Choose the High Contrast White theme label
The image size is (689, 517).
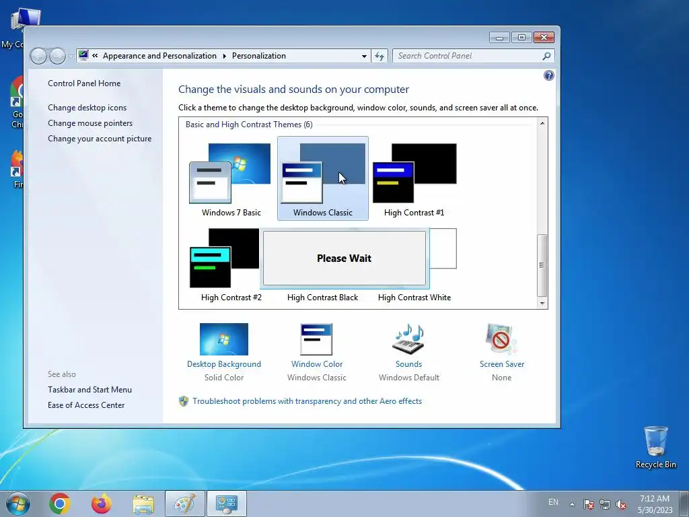pyautogui.click(x=414, y=298)
